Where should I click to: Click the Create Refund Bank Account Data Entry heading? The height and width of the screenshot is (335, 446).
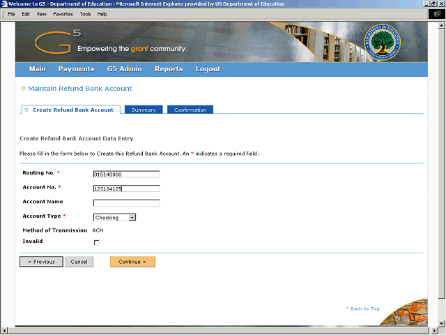[76, 138]
